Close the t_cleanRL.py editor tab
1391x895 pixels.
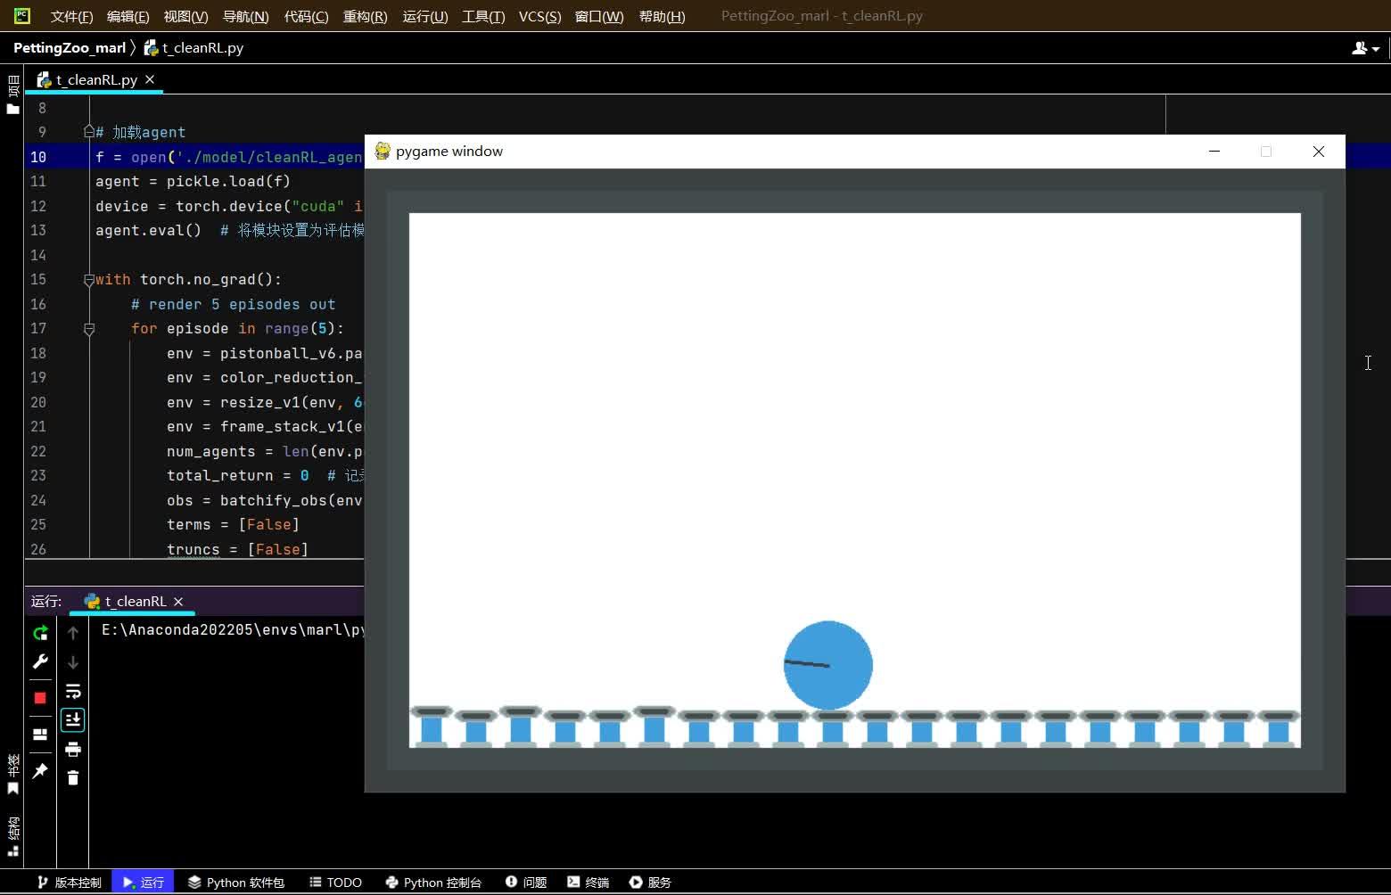coord(150,79)
